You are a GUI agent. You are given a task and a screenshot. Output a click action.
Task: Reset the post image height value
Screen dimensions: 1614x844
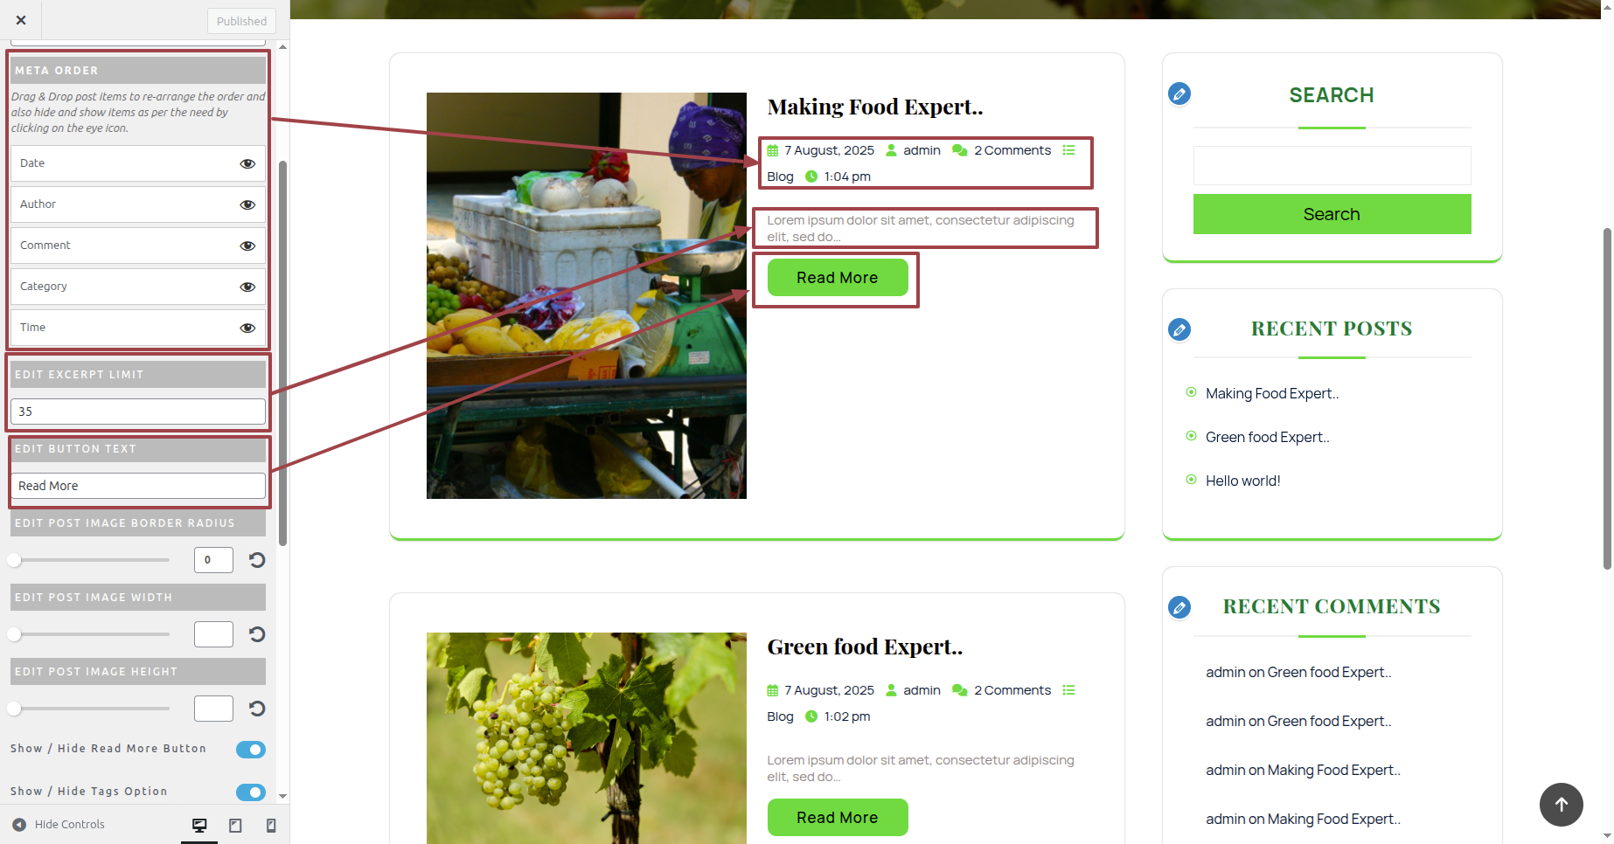tap(257, 709)
